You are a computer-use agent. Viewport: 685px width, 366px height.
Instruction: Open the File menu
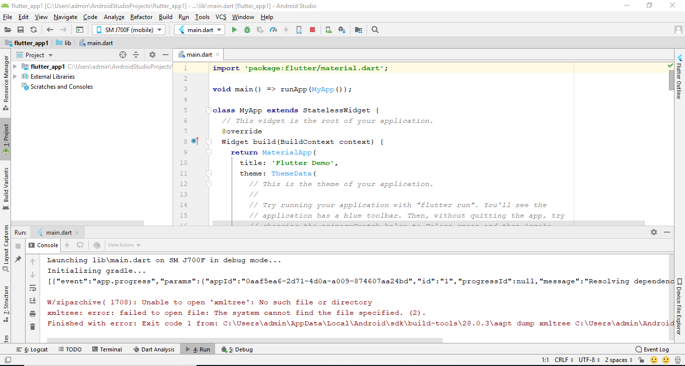click(x=8, y=17)
